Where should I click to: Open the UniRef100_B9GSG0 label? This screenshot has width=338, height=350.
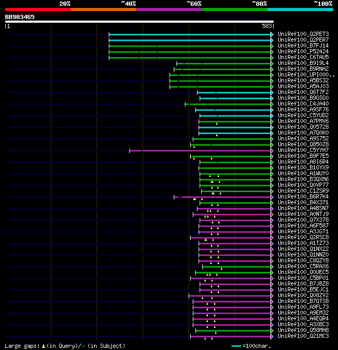[x=303, y=98]
